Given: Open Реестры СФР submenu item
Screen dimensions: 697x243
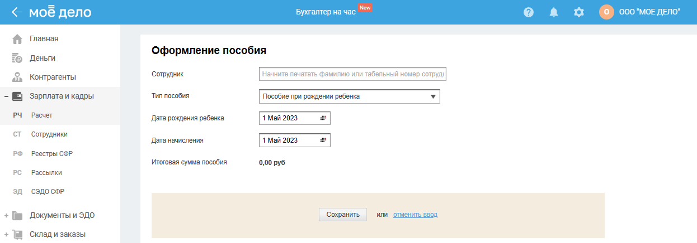Looking at the screenshot, I should [x=52, y=153].
